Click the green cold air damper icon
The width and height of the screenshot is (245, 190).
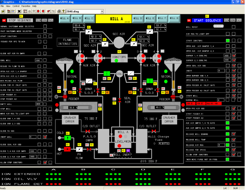point(67,138)
